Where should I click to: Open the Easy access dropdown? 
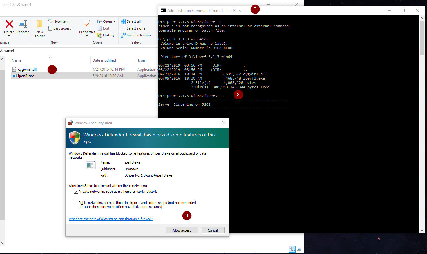point(61,28)
